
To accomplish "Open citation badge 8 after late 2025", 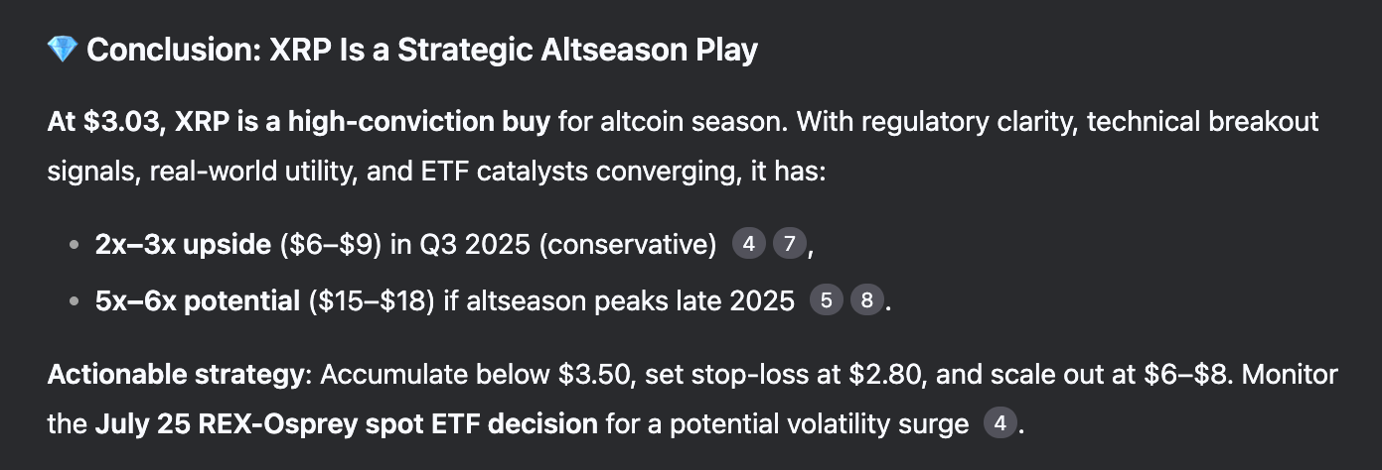I will (x=865, y=300).
